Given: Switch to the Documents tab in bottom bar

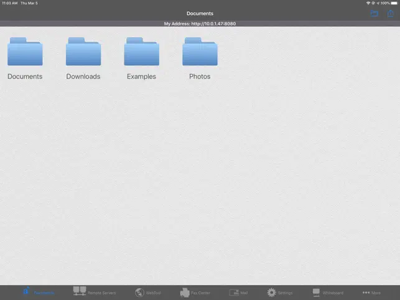Looking at the screenshot, I should (39, 292).
